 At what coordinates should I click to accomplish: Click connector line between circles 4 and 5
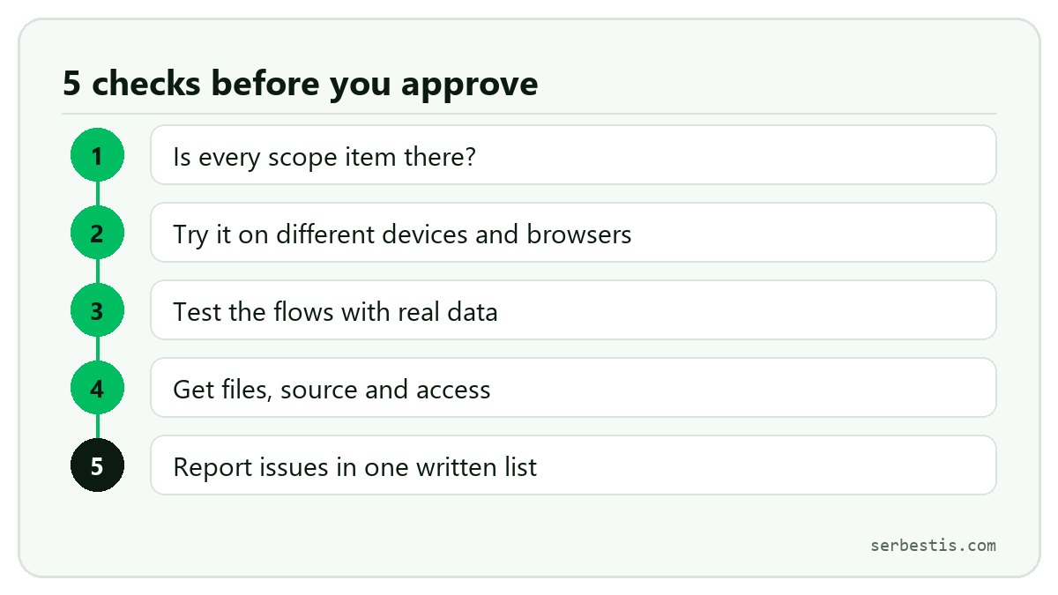pyautogui.click(x=97, y=427)
